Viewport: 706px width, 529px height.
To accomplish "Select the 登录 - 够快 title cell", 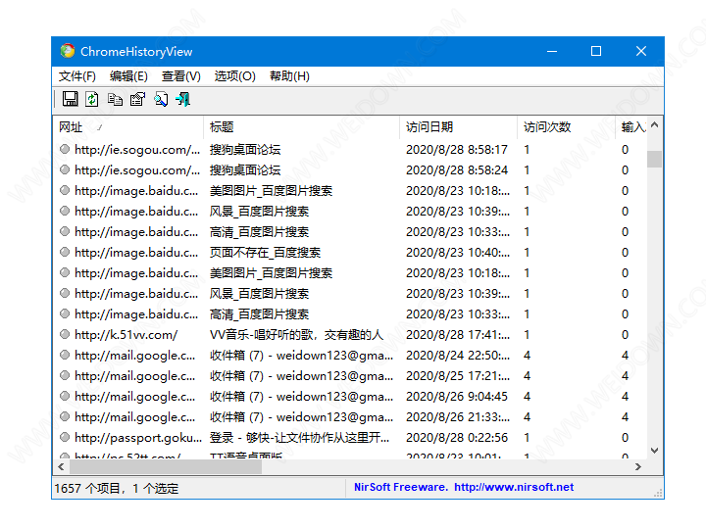I will pos(299,438).
